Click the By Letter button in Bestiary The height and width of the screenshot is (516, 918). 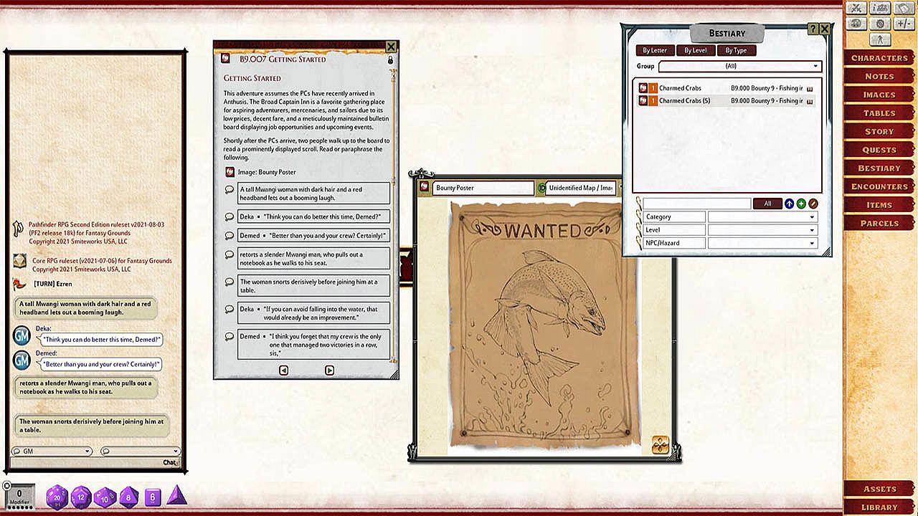pyautogui.click(x=655, y=50)
